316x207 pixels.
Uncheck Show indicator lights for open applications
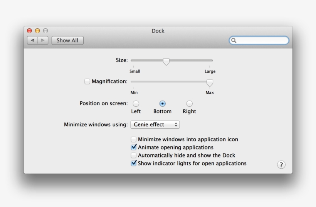(133, 164)
